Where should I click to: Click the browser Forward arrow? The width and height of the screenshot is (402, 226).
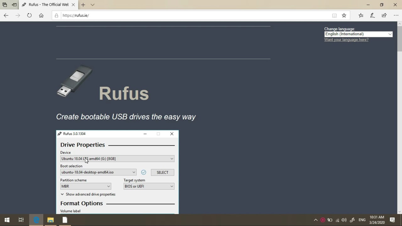18,15
